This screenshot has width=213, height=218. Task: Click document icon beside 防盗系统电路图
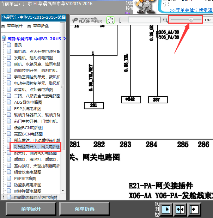point(9,184)
